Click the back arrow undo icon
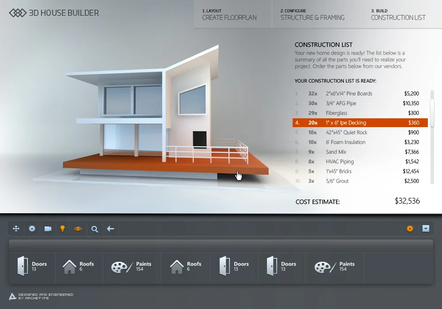Viewport: 442px width, 309px height. [110, 229]
